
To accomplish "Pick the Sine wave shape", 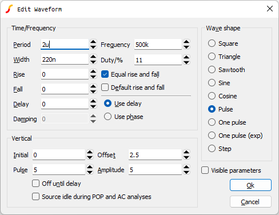I will pos(212,83).
